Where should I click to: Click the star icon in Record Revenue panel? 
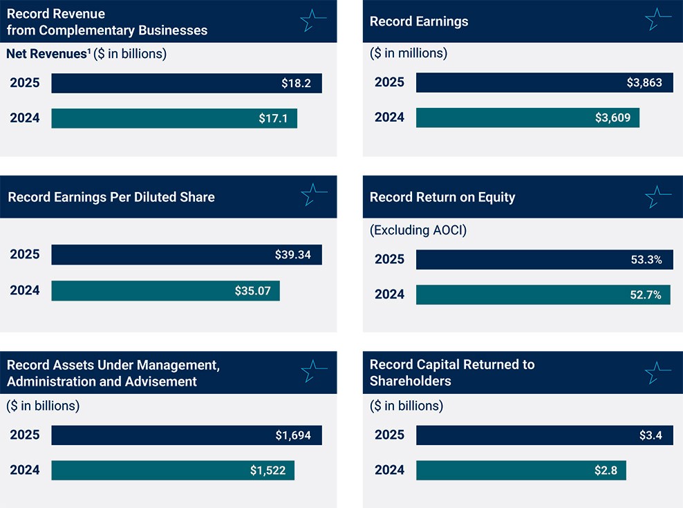313,21
